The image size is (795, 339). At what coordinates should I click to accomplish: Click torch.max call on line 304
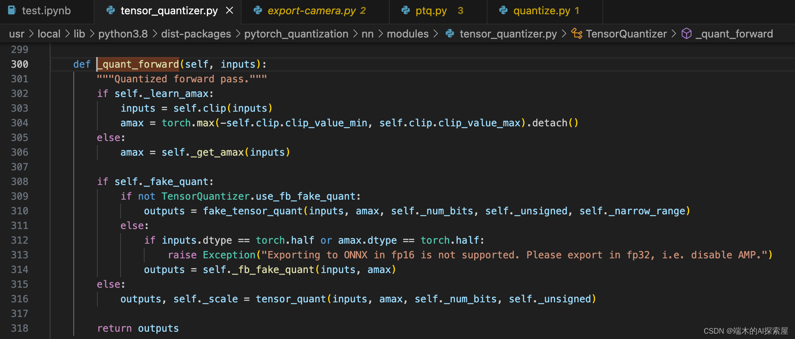point(188,123)
